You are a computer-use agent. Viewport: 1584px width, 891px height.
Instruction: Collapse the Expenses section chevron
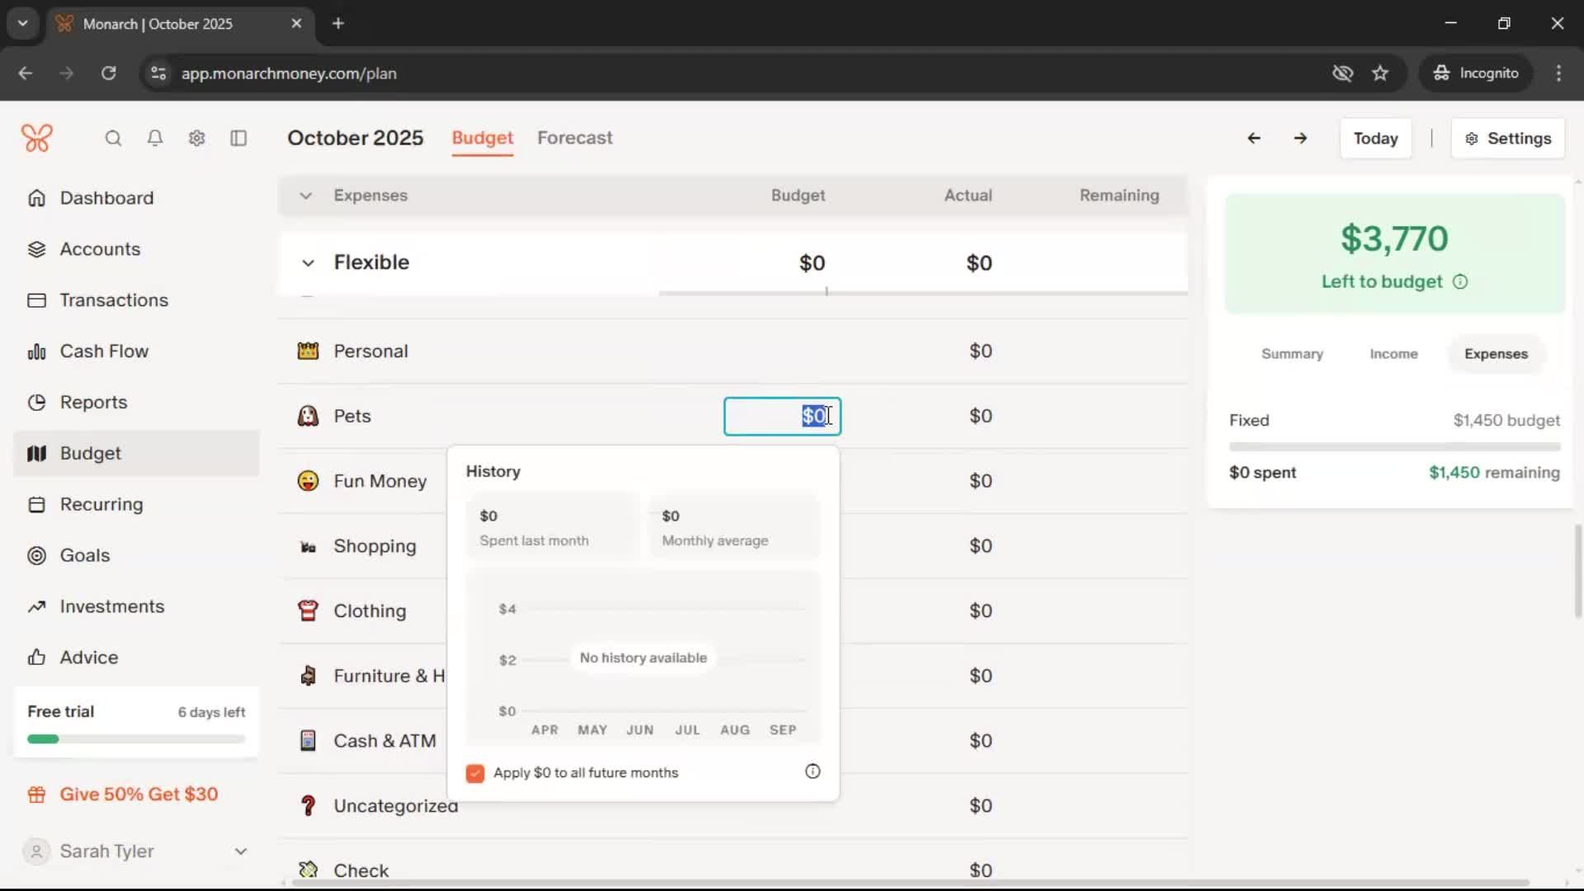coord(305,196)
